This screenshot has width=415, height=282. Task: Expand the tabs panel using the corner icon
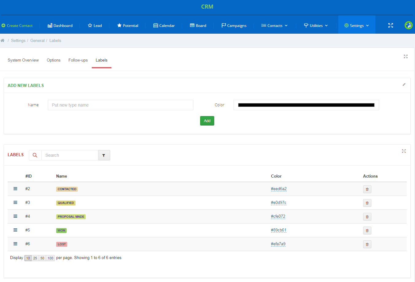[x=406, y=56]
